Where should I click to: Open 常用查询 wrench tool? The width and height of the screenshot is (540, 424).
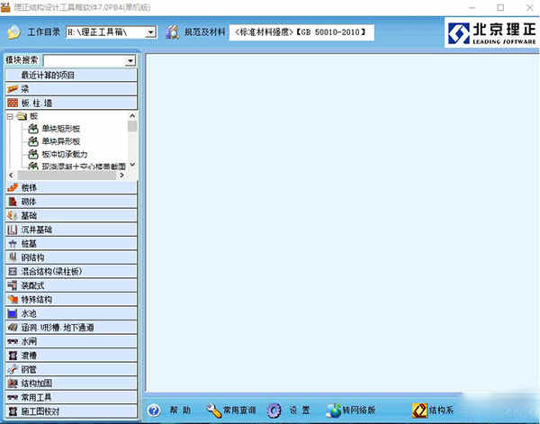pos(231,410)
